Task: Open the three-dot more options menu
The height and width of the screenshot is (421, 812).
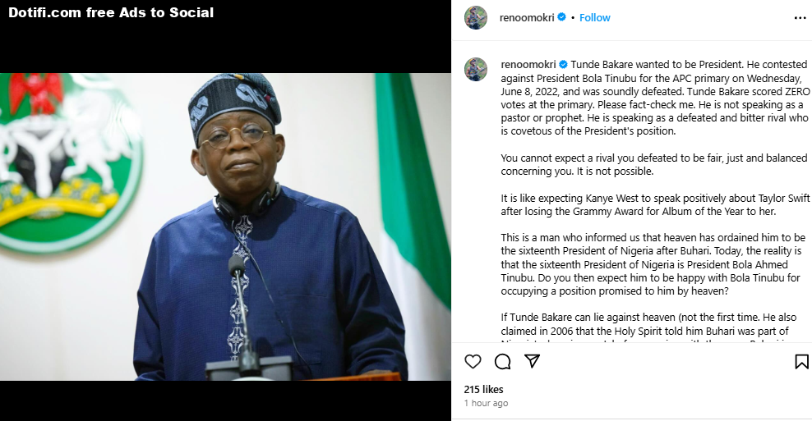Action: [x=800, y=18]
